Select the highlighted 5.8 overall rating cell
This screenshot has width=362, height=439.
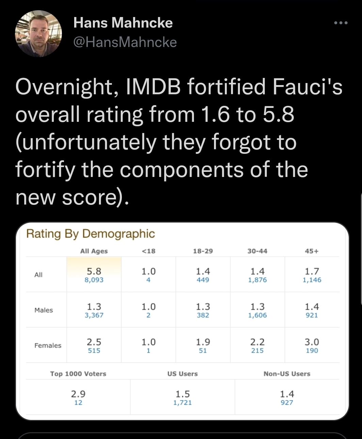click(x=94, y=274)
